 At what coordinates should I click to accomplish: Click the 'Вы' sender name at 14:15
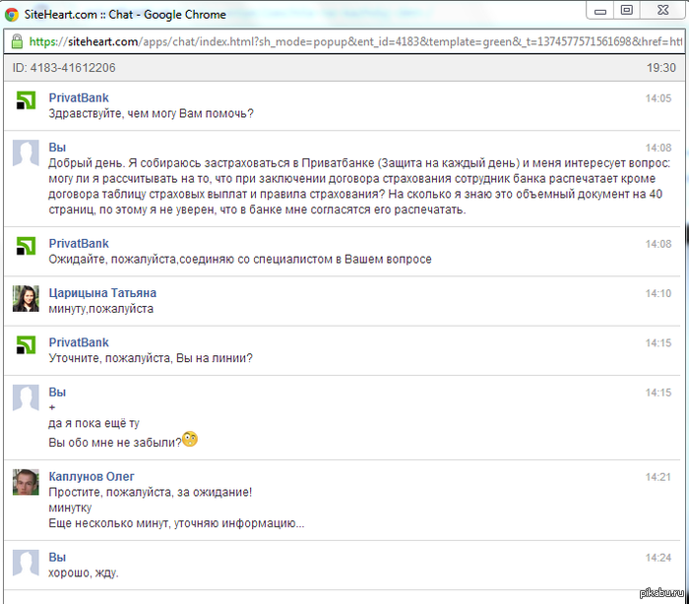click(x=57, y=393)
